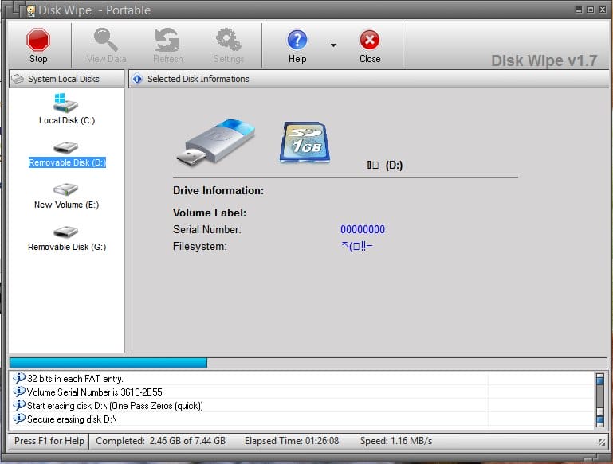Open the View Data magnifier tool
Viewport: 613px width, 464px height.
click(x=106, y=45)
